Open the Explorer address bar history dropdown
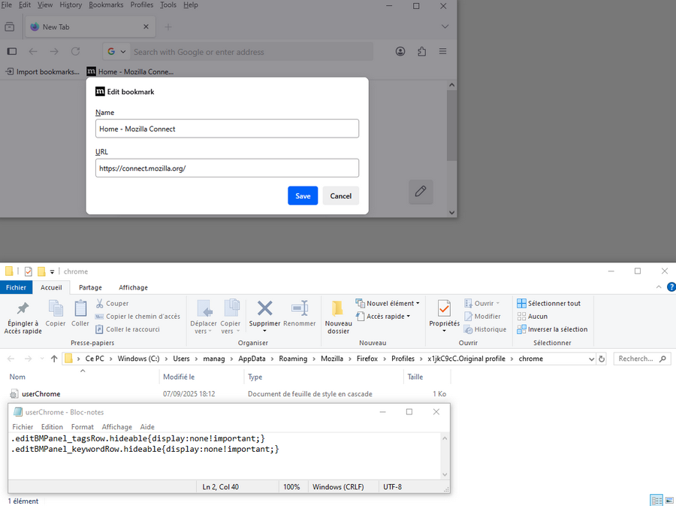676x506 pixels. [x=591, y=359]
